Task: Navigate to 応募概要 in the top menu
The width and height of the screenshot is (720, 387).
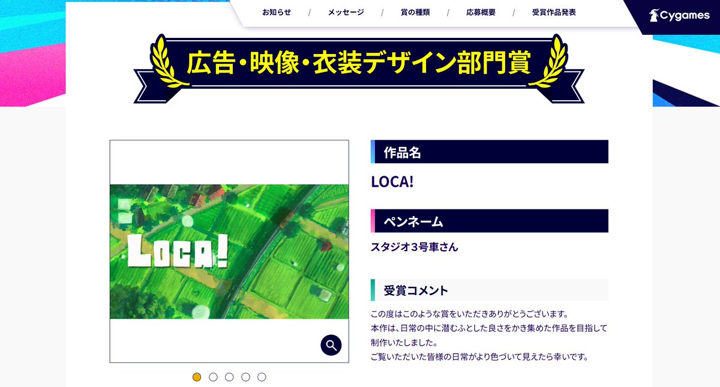Action: point(481,11)
